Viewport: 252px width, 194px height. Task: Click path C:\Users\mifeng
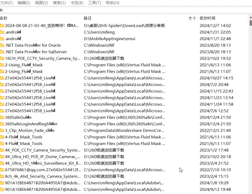[x=99, y=32]
